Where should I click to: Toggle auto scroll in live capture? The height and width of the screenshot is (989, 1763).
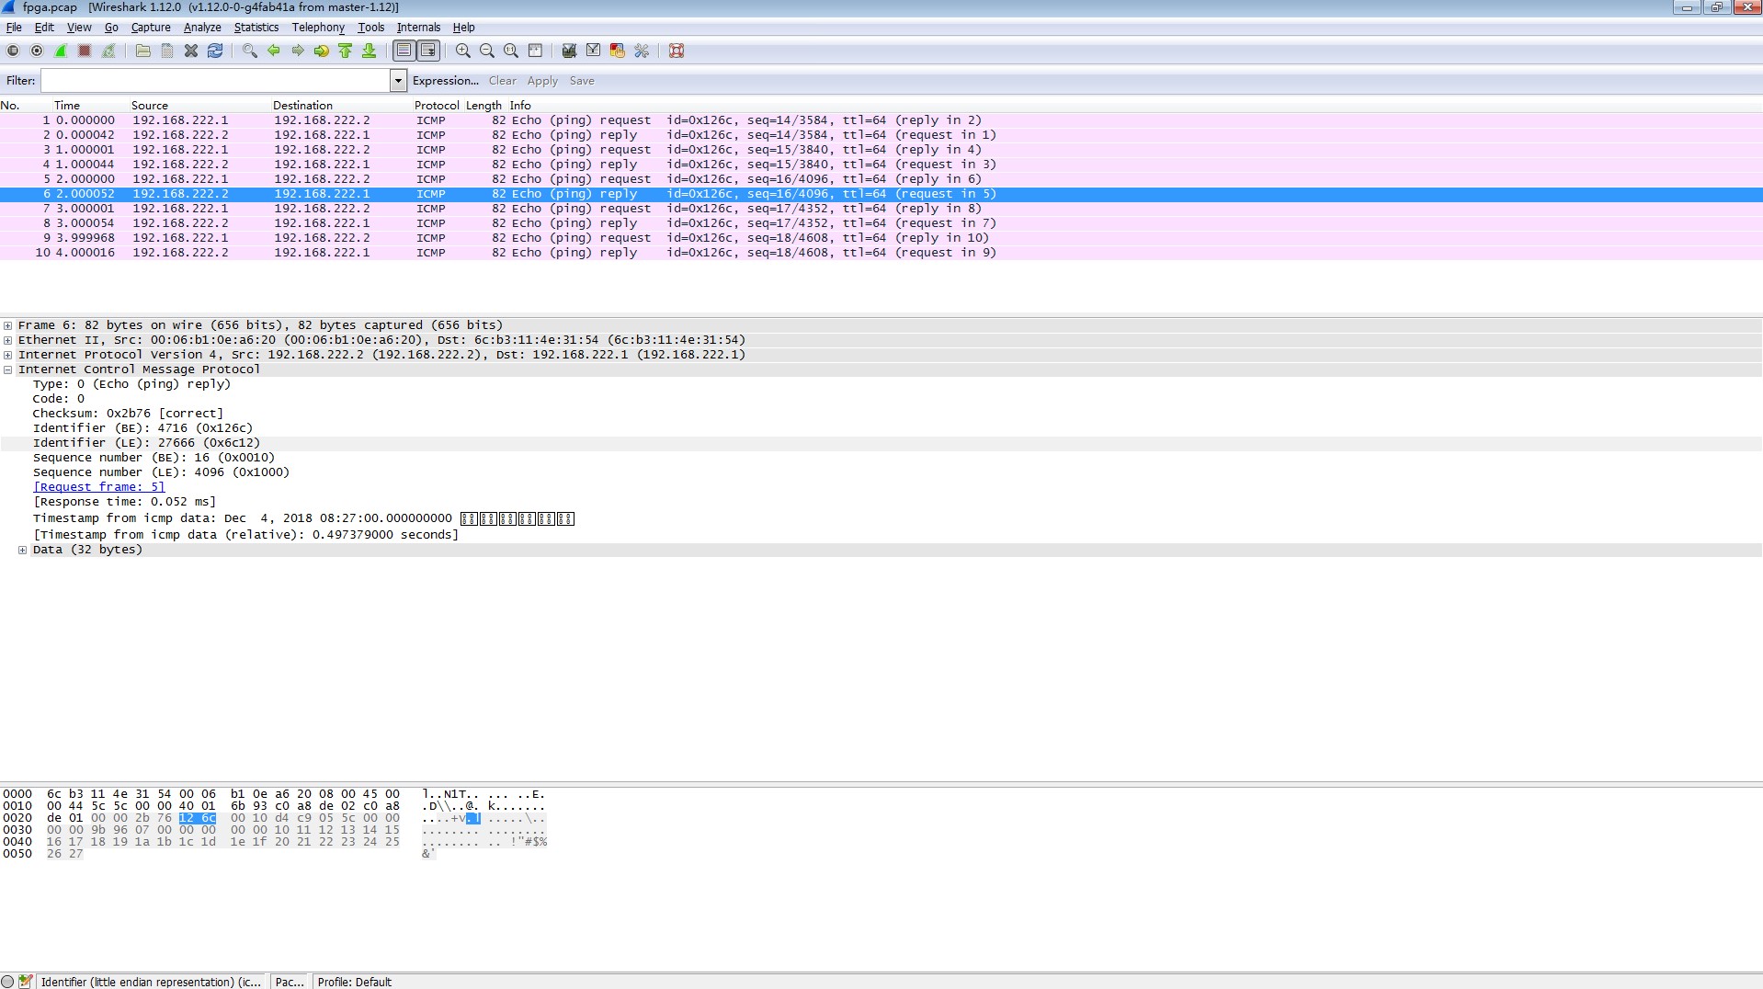tap(428, 51)
